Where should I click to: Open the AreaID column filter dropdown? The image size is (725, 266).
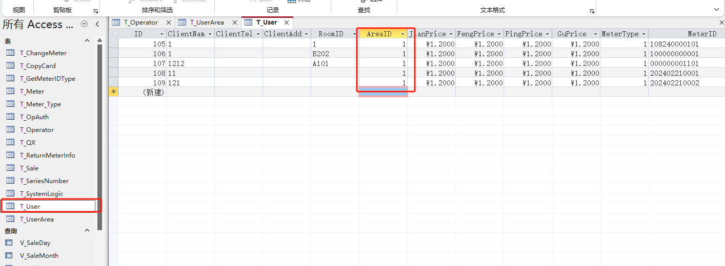point(402,34)
